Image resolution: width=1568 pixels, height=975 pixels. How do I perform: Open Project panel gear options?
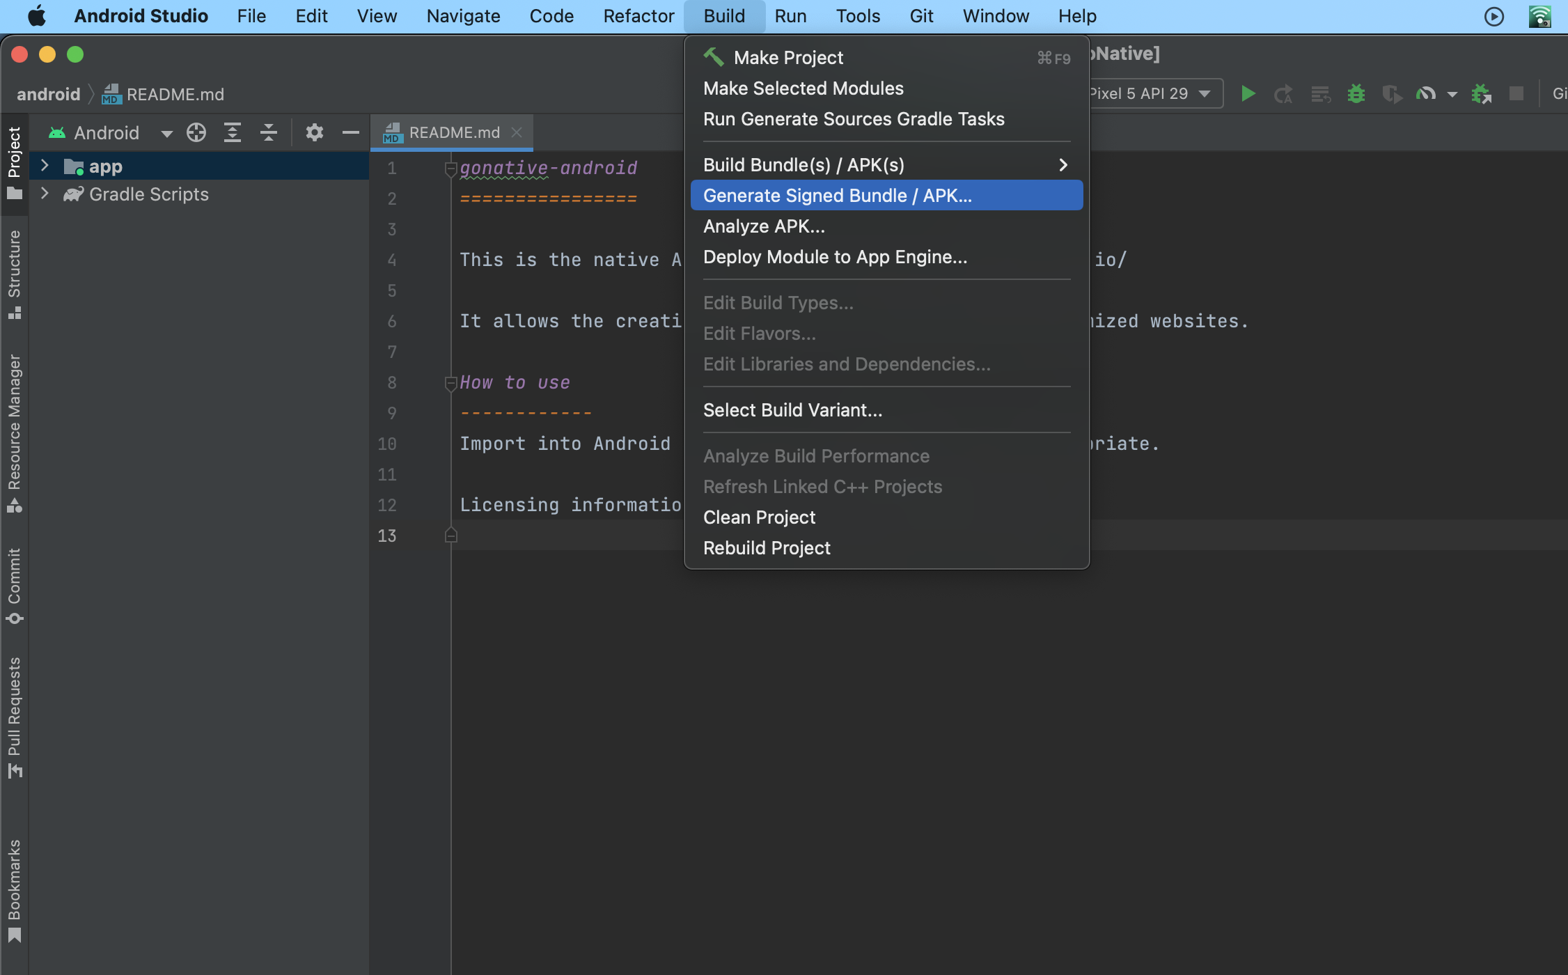[315, 132]
